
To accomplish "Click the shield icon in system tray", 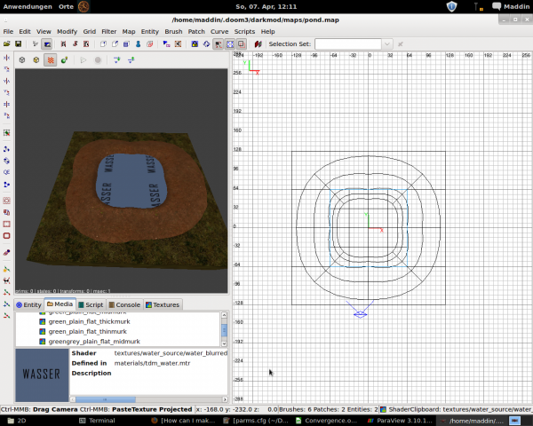I will point(451,6).
